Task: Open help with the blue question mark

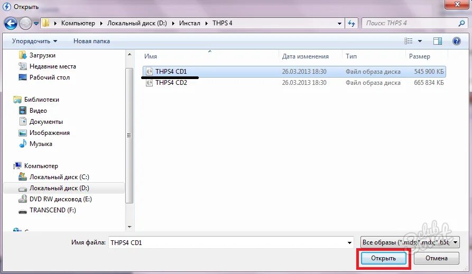Action: click(456, 41)
